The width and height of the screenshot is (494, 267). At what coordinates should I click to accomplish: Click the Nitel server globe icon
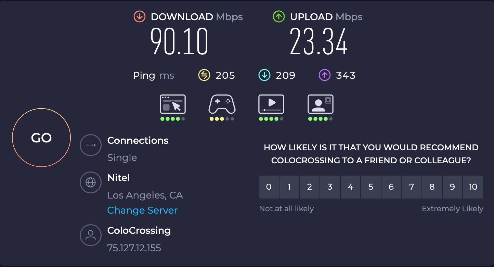pos(91,182)
